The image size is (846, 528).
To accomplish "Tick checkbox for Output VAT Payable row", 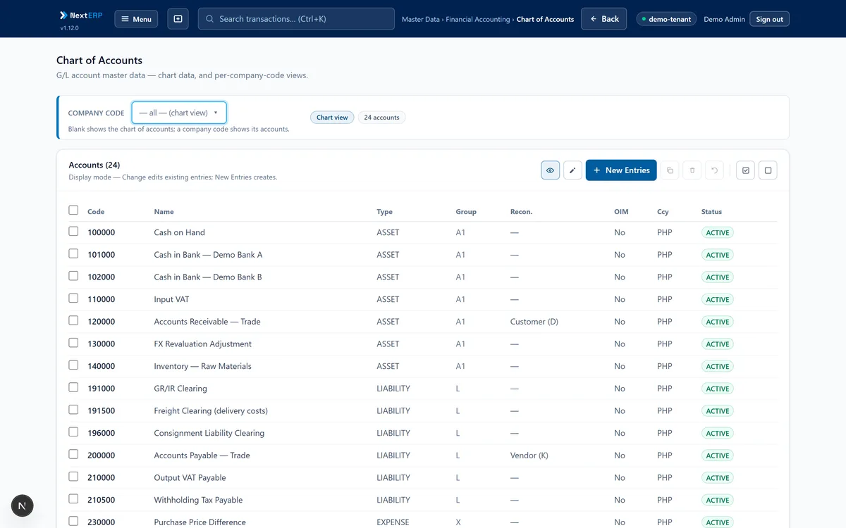I will (73, 477).
